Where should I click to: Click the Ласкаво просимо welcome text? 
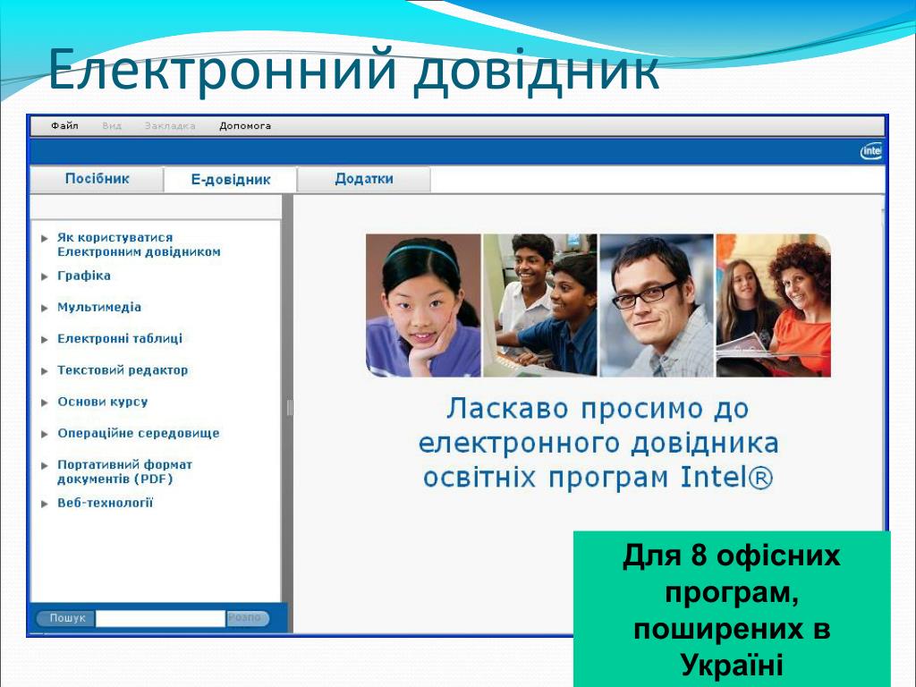pos(598,443)
